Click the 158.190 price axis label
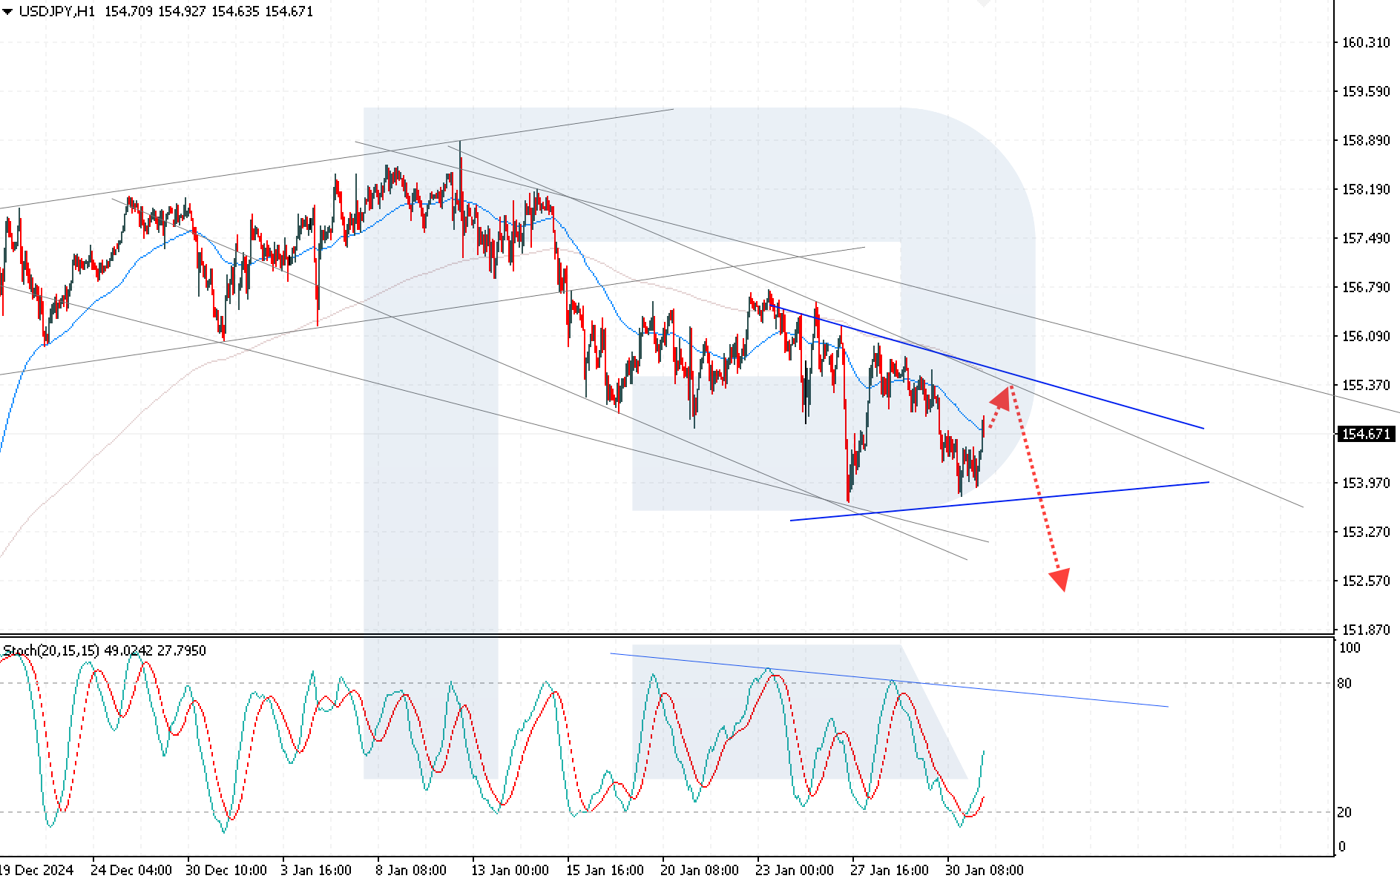The image size is (1400, 887). pyautogui.click(x=1366, y=189)
